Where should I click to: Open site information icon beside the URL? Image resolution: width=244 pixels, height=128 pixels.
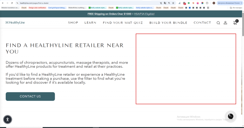coord(17,3)
